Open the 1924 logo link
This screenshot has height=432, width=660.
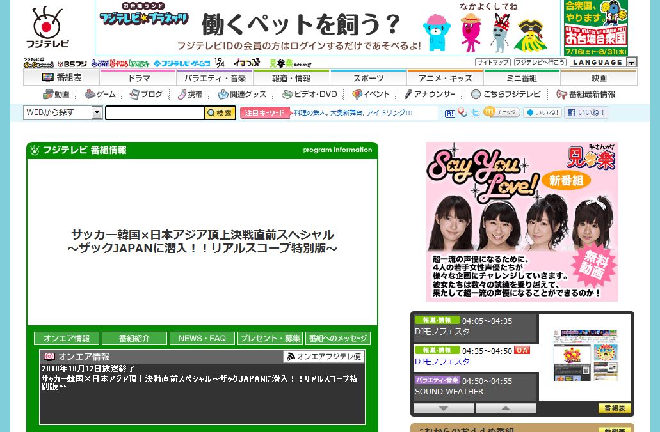[220, 63]
